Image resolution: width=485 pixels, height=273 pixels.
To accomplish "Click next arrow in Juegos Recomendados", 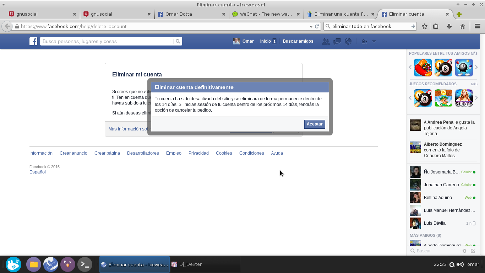I will click(476, 98).
